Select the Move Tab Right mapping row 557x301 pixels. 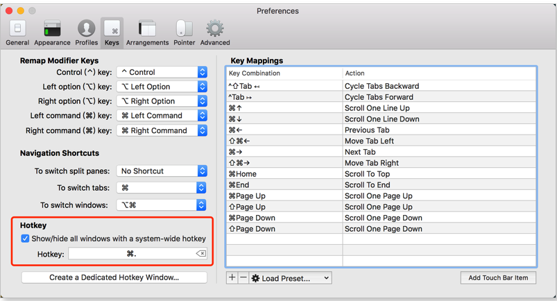(x=382, y=163)
